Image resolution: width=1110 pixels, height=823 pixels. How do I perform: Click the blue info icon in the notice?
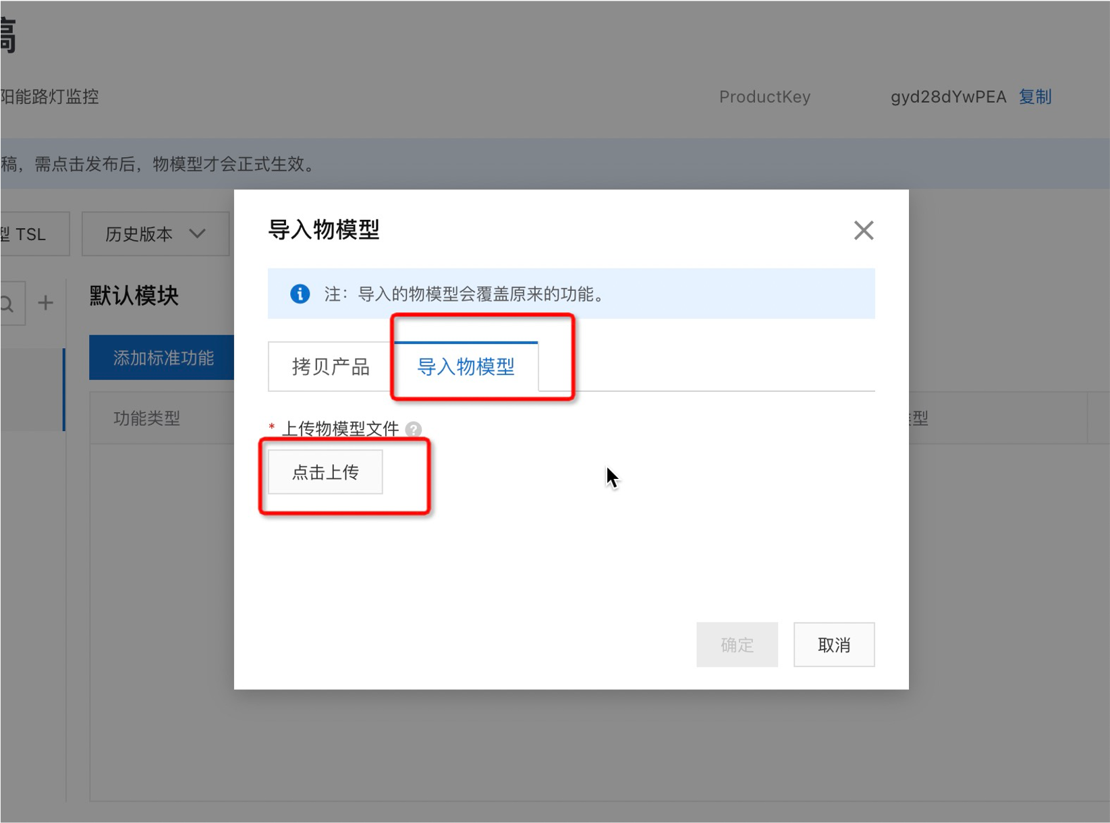[300, 294]
